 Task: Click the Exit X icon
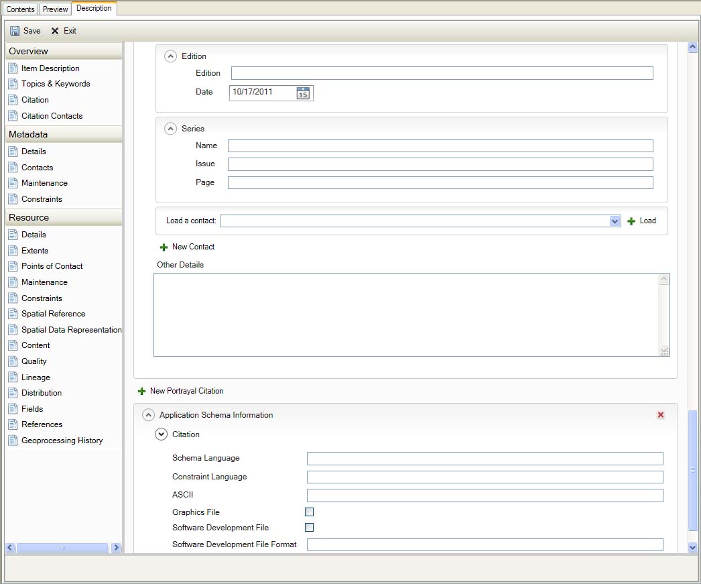pos(55,31)
